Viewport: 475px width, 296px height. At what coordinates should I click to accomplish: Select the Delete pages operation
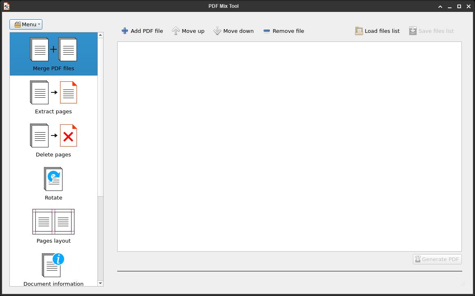(53, 140)
